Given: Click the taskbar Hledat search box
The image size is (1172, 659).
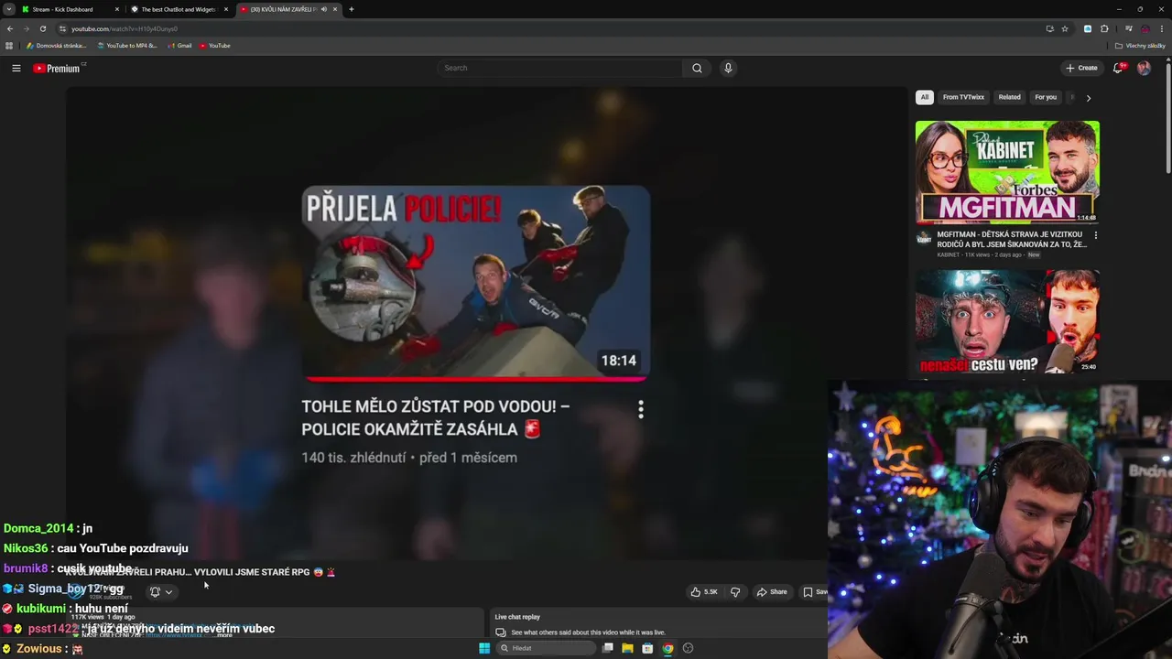Looking at the screenshot, I should pyautogui.click(x=547, y=648).
